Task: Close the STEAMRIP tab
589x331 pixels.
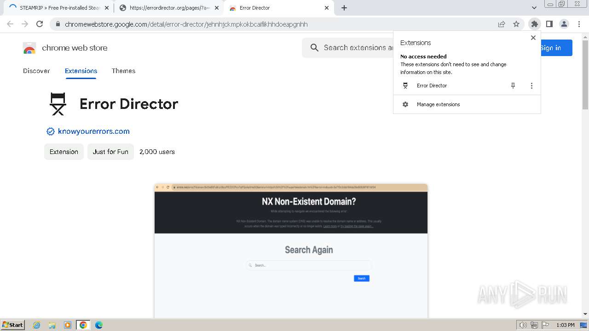Action: [x=107, y=8]
